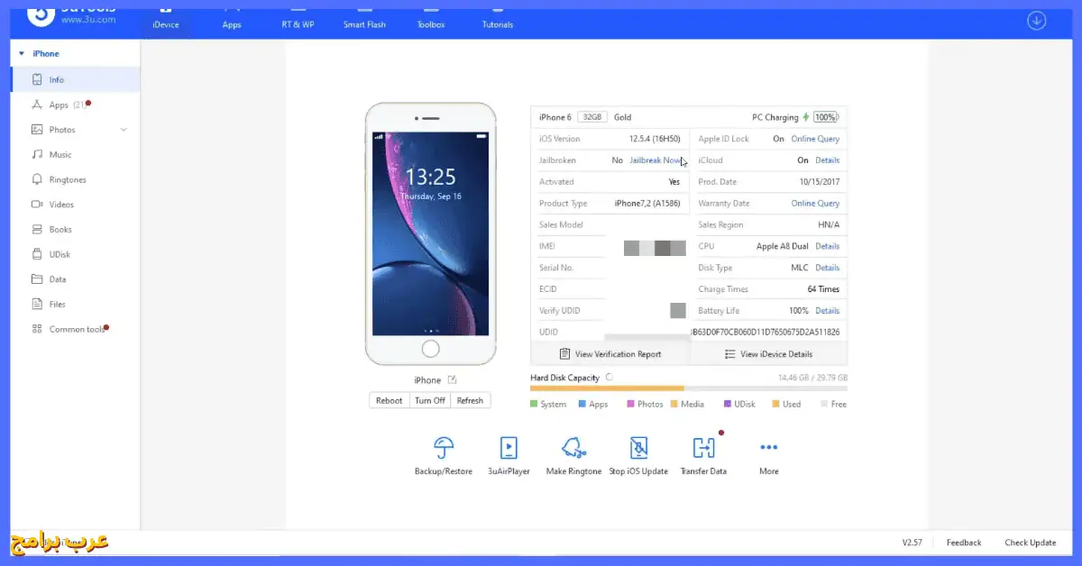
Task: Click the Files document icon in the sidebar
Action: tap(37, 305)
